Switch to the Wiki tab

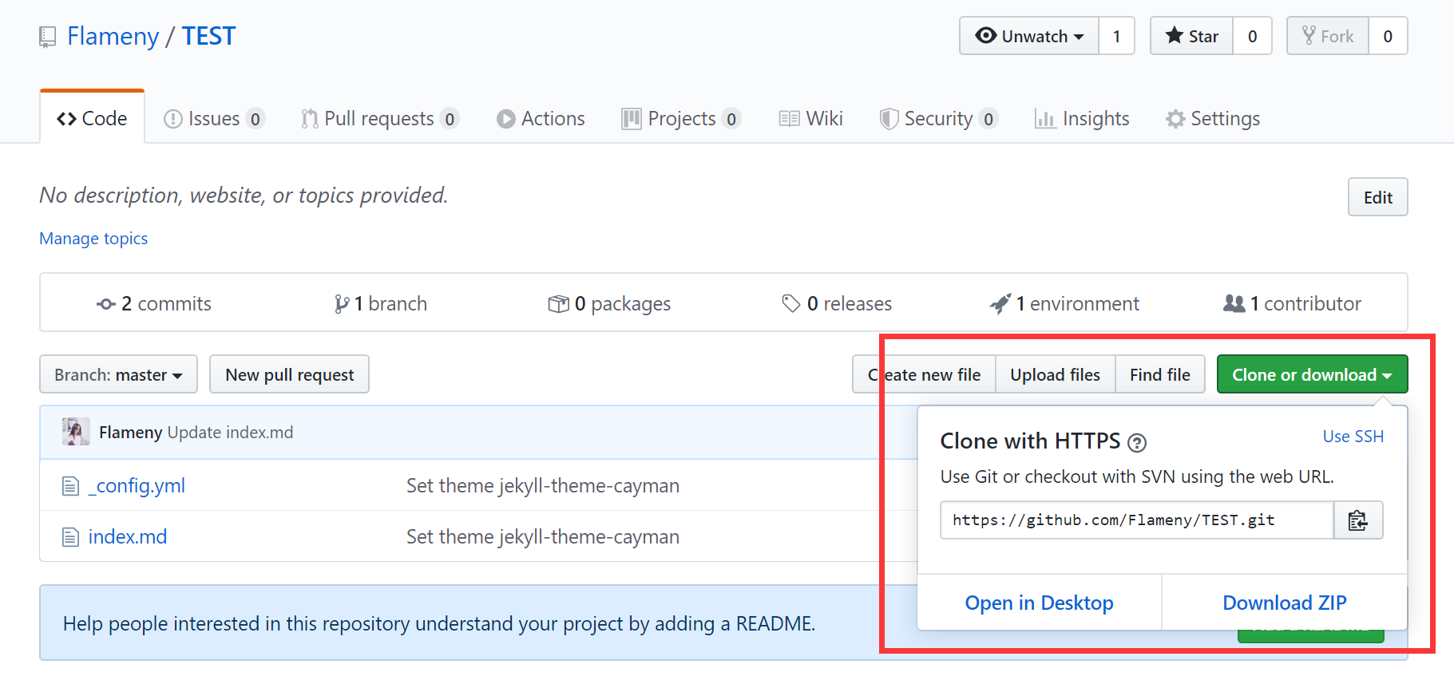[811, 119]
